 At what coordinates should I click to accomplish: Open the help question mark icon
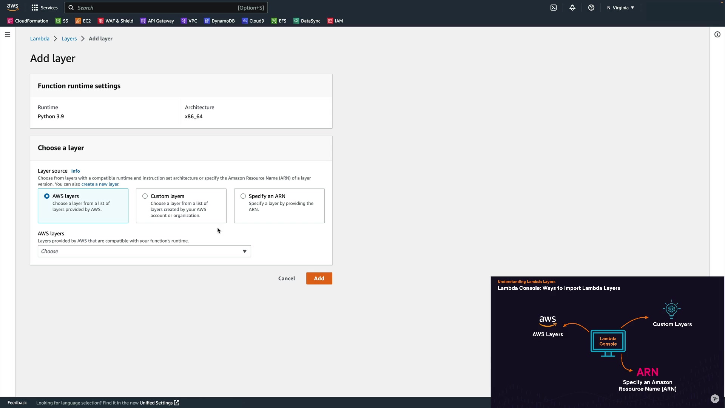591,8
